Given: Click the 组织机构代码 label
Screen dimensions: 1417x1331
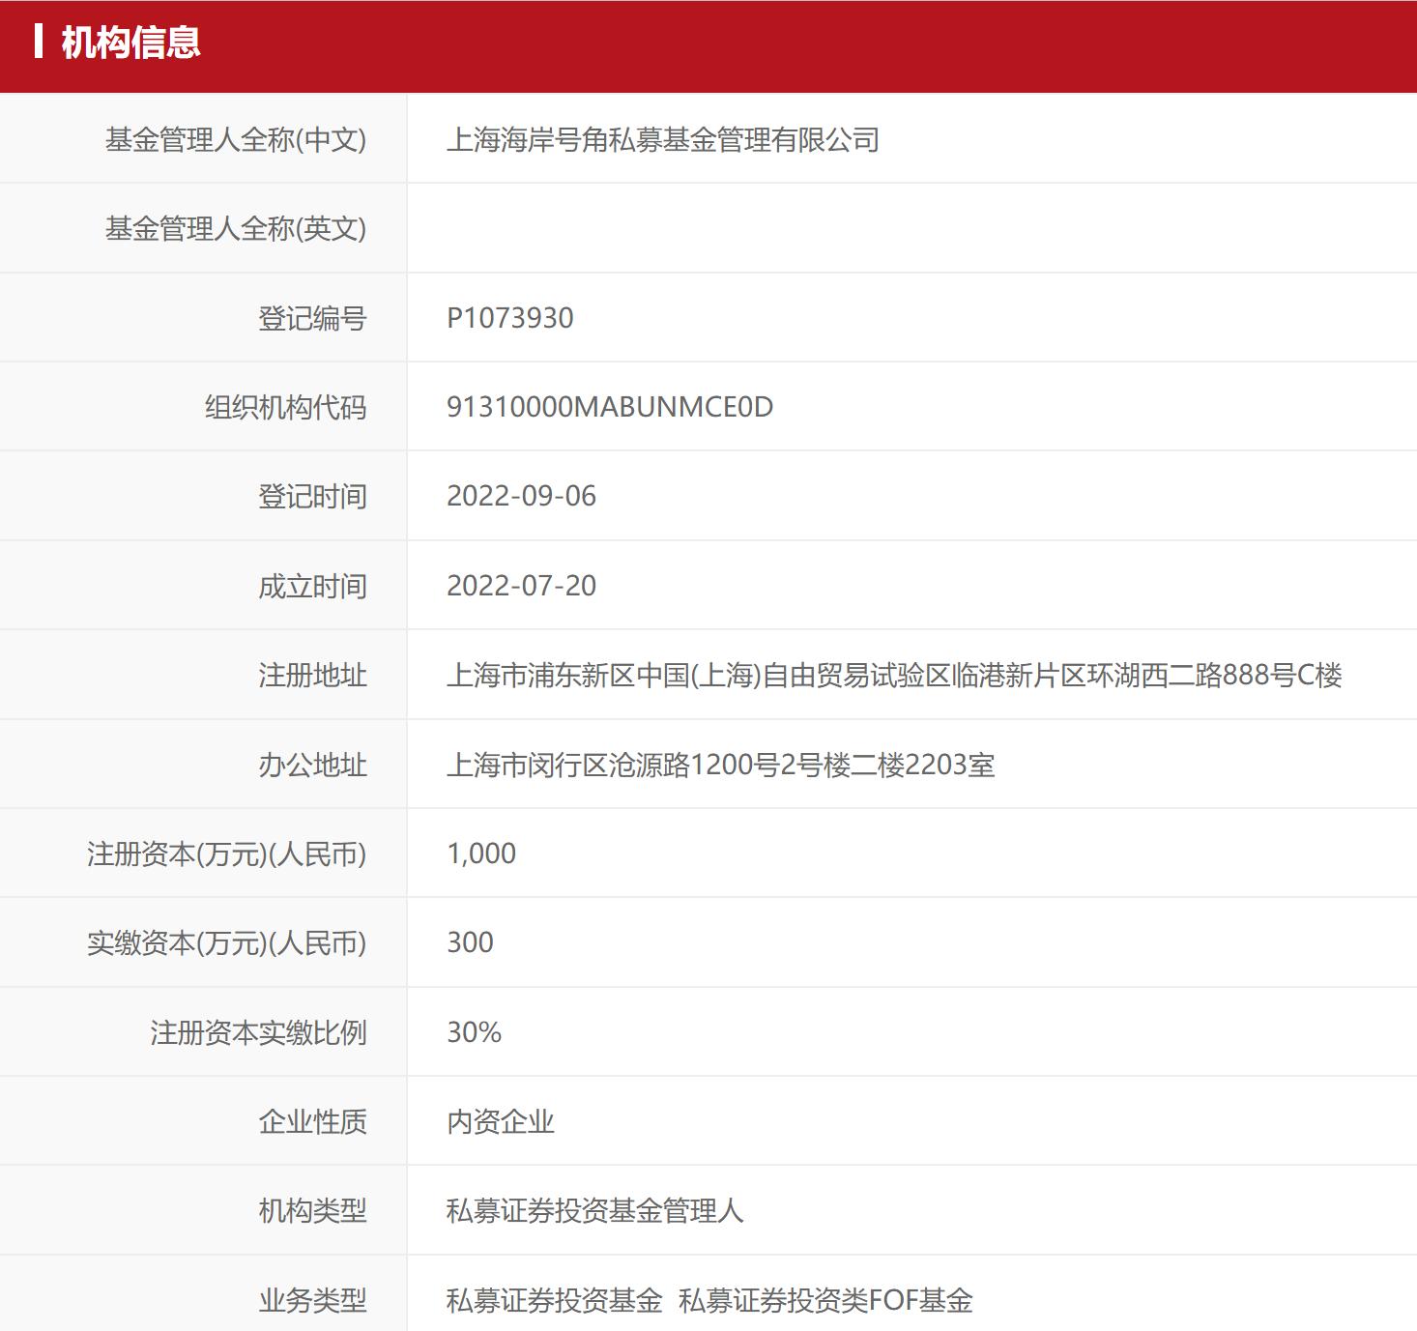Looking at the screenshot, I should (285, 407).
